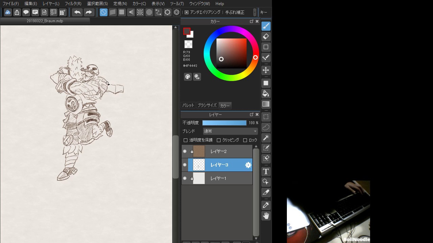Toggle クリッピング checkbox
This screenshot has width=433, height=243.
coord(219,140)
